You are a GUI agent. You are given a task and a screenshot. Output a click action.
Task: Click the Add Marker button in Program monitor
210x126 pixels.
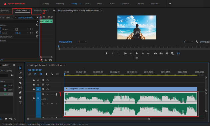pyautogui.click(x=106, y=53)
